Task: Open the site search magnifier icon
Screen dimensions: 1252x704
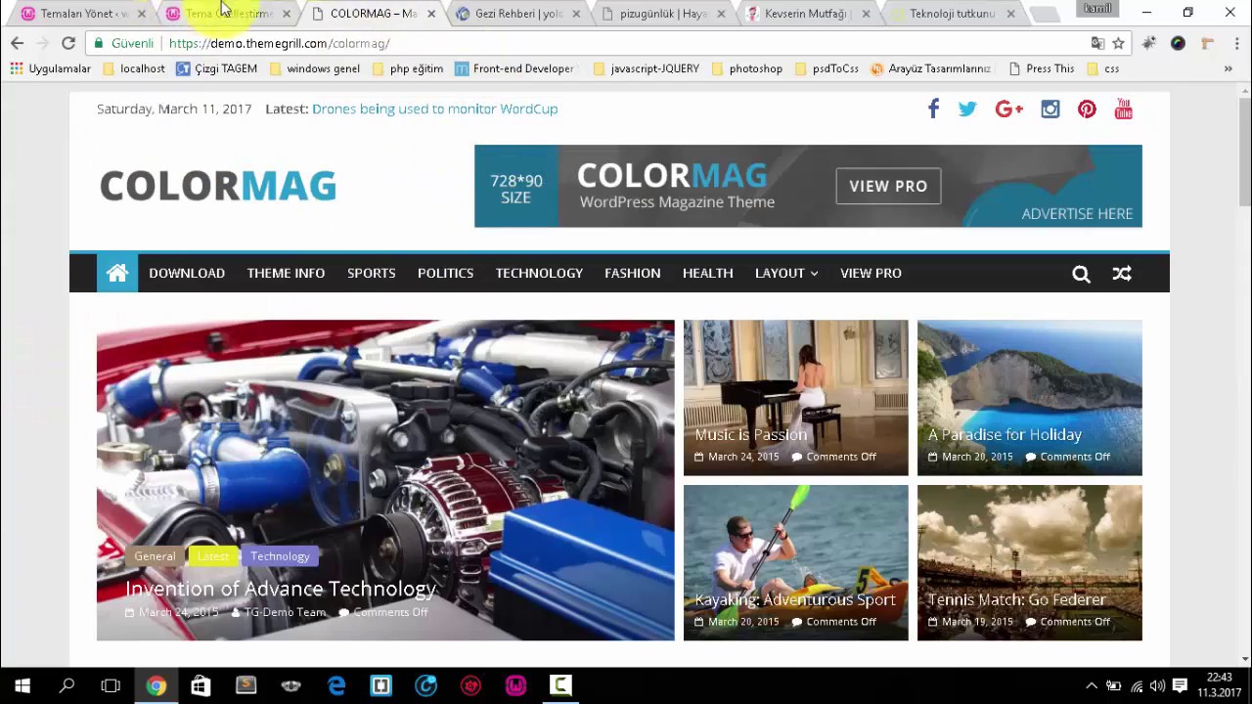Action: tap(1081, 274)
